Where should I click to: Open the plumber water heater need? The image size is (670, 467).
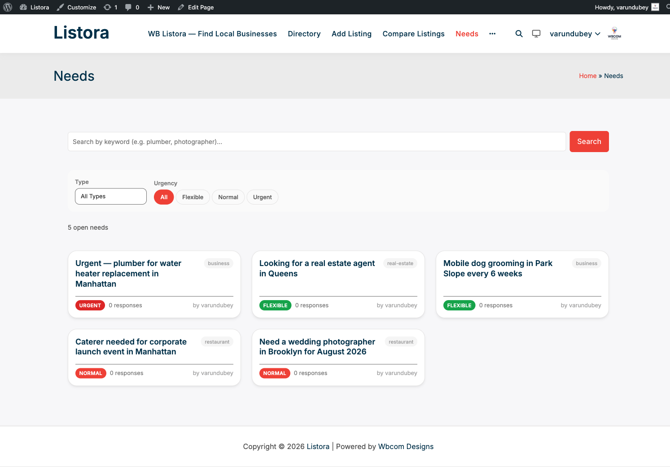pyautogui.click(x=128, y=273)
